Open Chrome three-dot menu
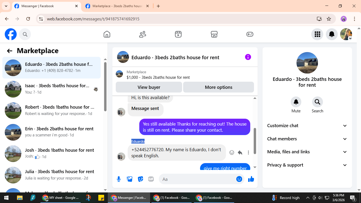This screenshot has width=361, height=203. 355,19
